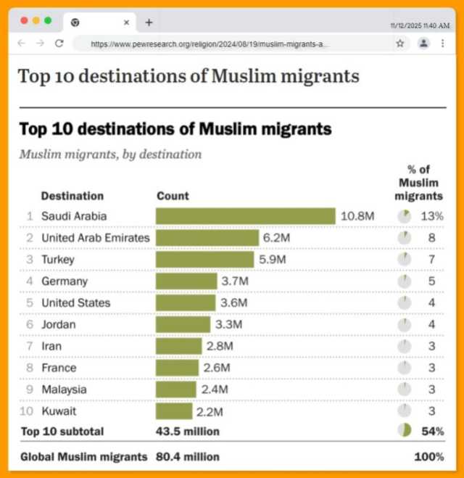The height and width of the screenshot is (478, 464).
Task: Open the user profile icon
Action: 423,44
